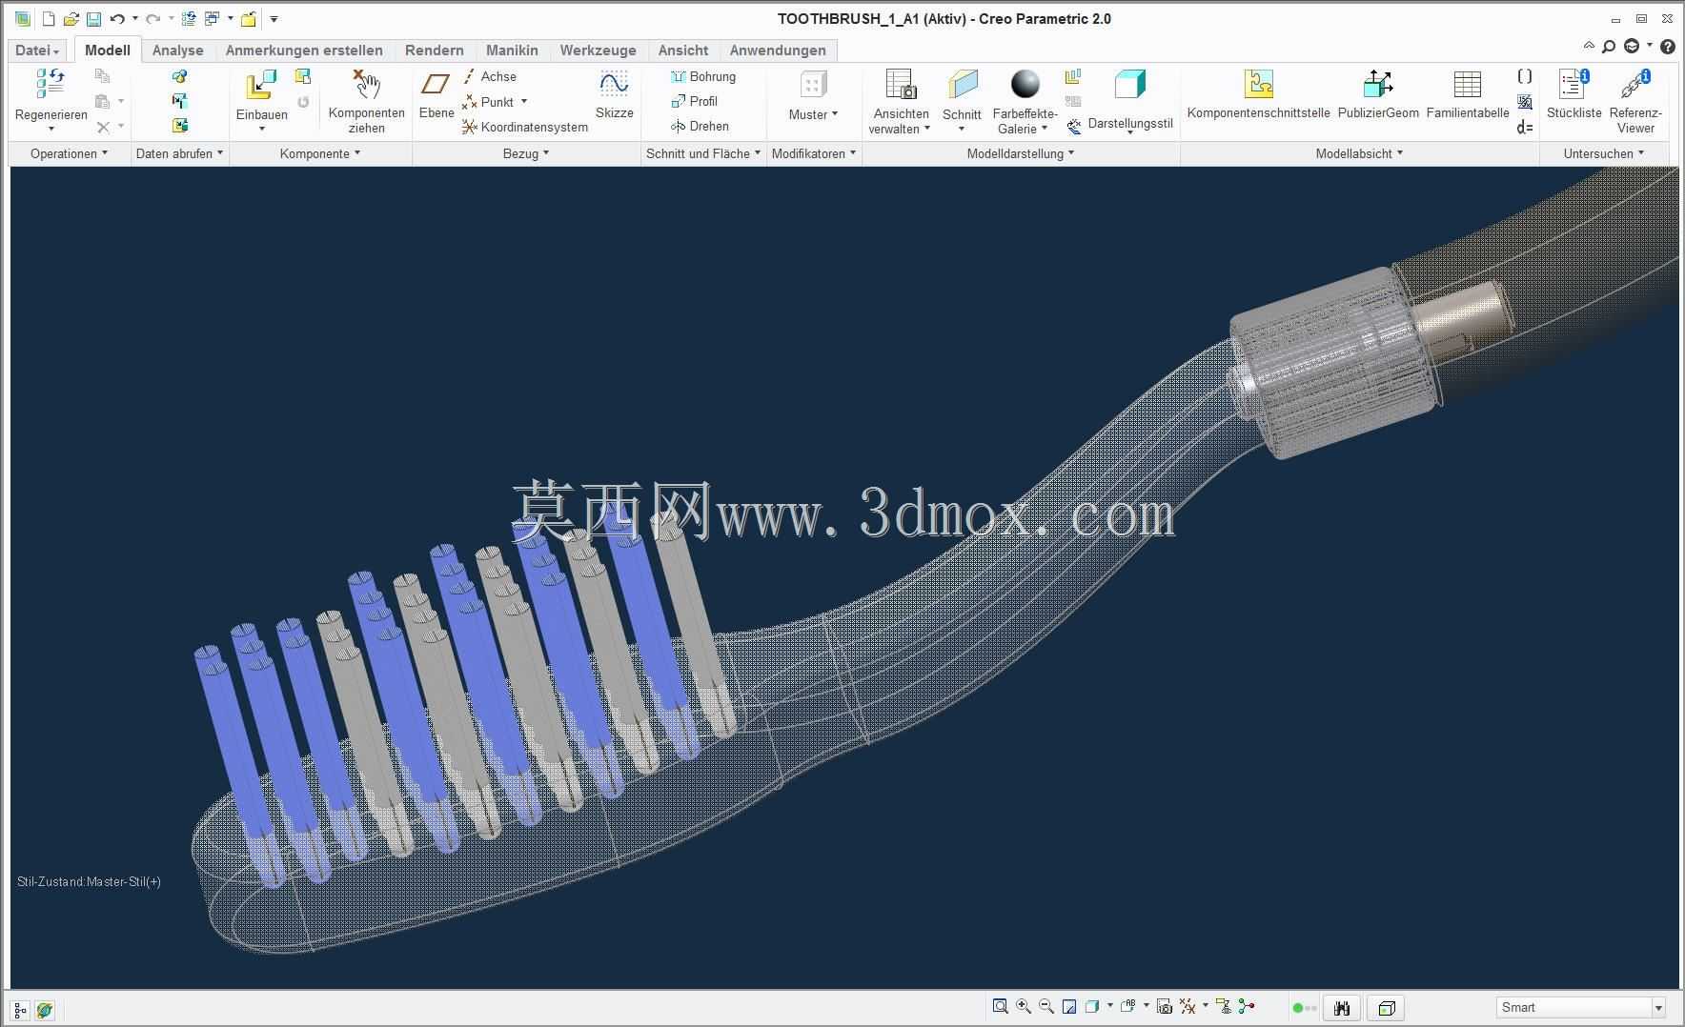The width and height of the screenshot is (1685, 1027).
Task: Toggle spin center icon in bottom toolbar
Action: click(x=1247, y=1006)
